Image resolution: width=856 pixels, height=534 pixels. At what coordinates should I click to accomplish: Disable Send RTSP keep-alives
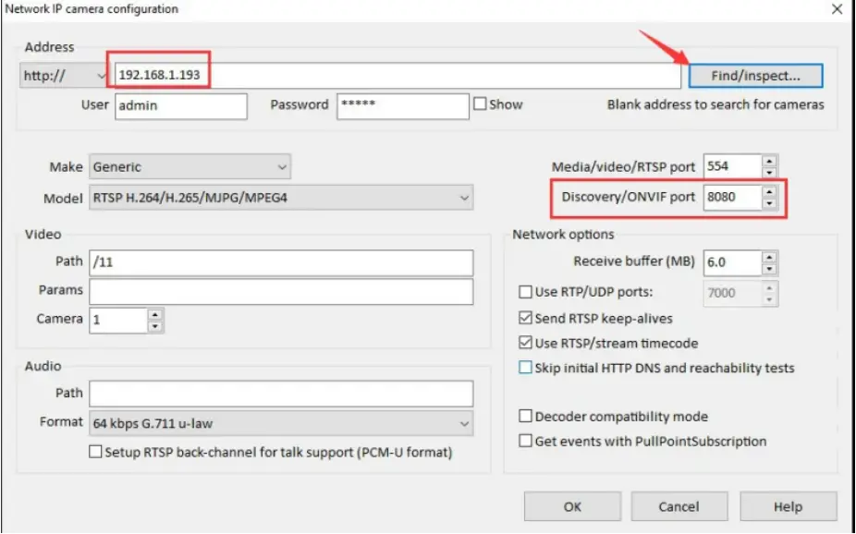526,316
